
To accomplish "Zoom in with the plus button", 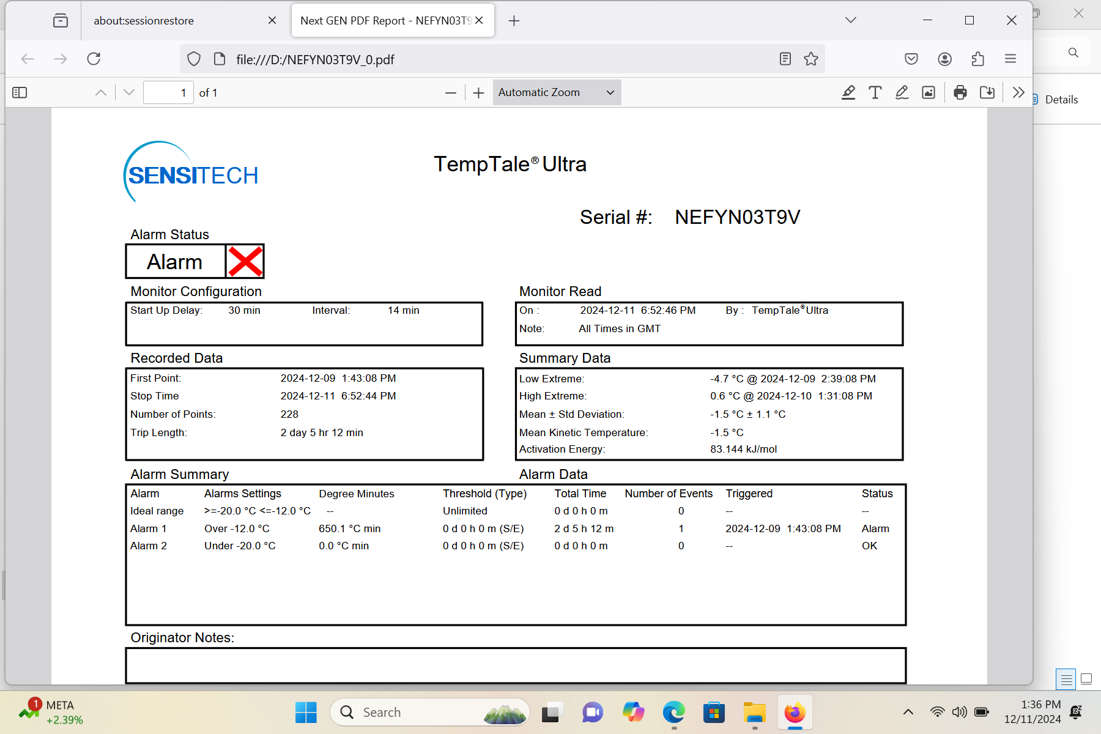I will click(478, 92).
